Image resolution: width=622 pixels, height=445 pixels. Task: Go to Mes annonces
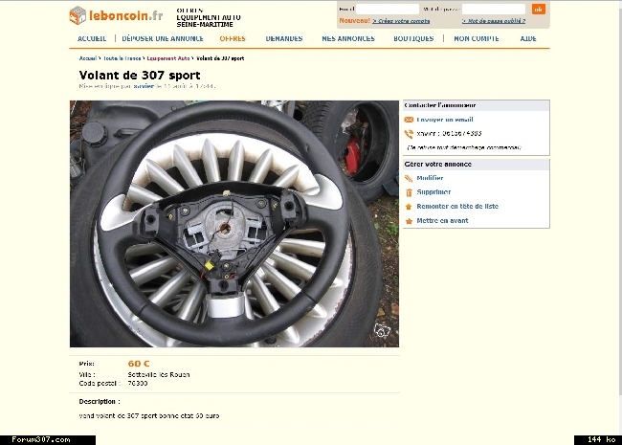pos(348,38)
